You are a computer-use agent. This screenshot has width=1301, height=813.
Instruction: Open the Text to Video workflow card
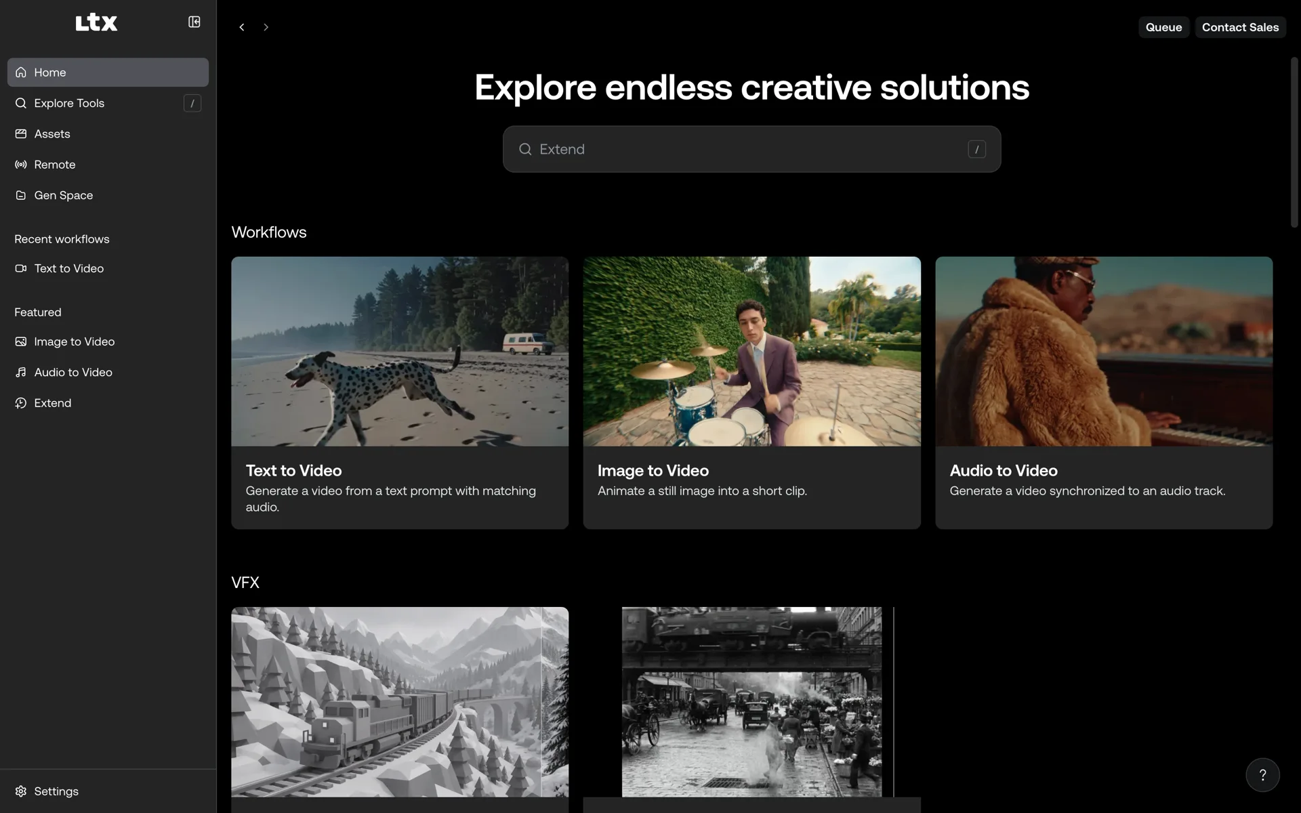pyautogui.click(x=400, y=392)
